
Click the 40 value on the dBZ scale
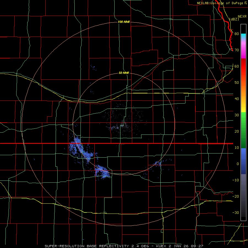(x=237, y=99)
